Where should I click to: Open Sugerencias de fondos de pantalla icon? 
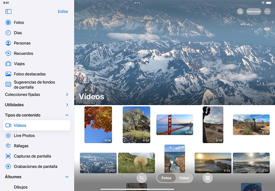coord(8,85)
